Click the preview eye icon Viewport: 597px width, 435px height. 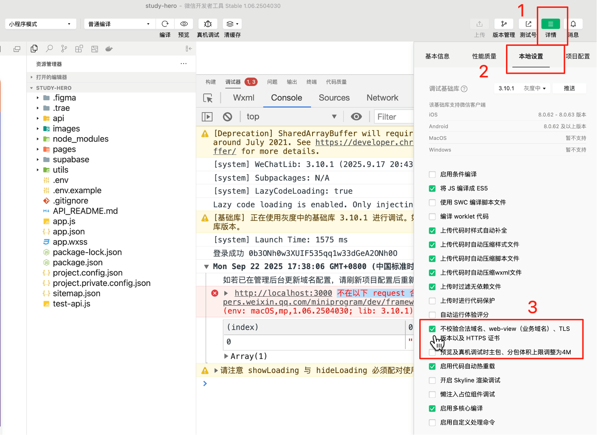[184, 24]
